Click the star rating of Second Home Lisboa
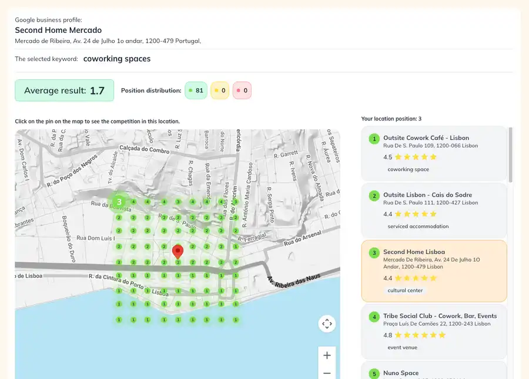The width and height of the screenshot is (529, 379). [416, 279]
